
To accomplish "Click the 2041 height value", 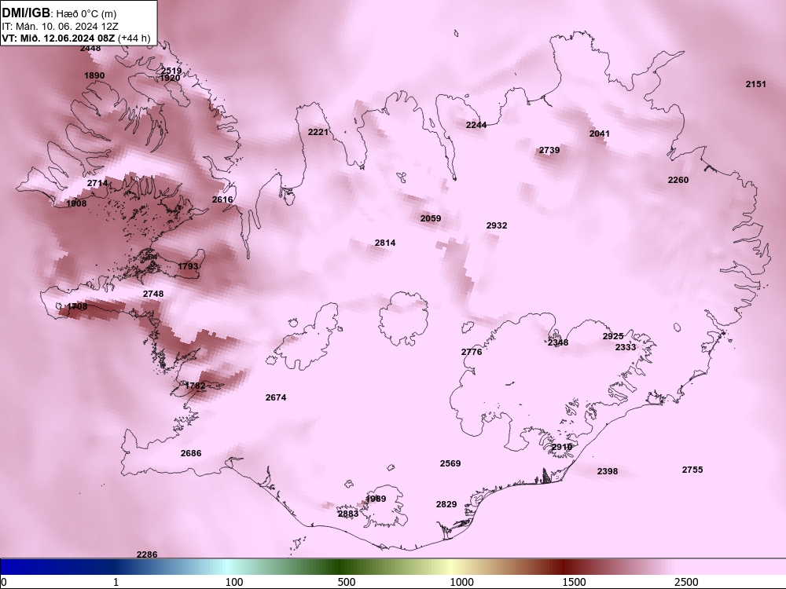I will (x=600, y=134).
